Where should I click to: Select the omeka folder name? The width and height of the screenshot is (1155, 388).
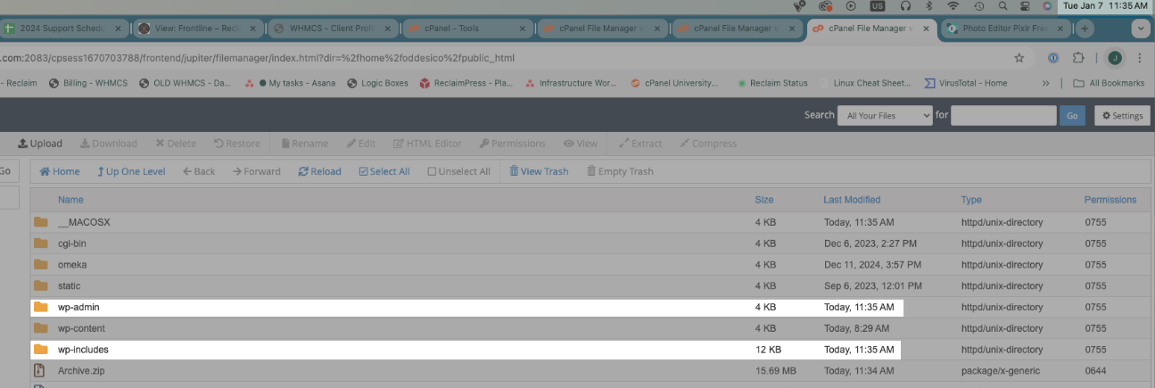(72, 265)
